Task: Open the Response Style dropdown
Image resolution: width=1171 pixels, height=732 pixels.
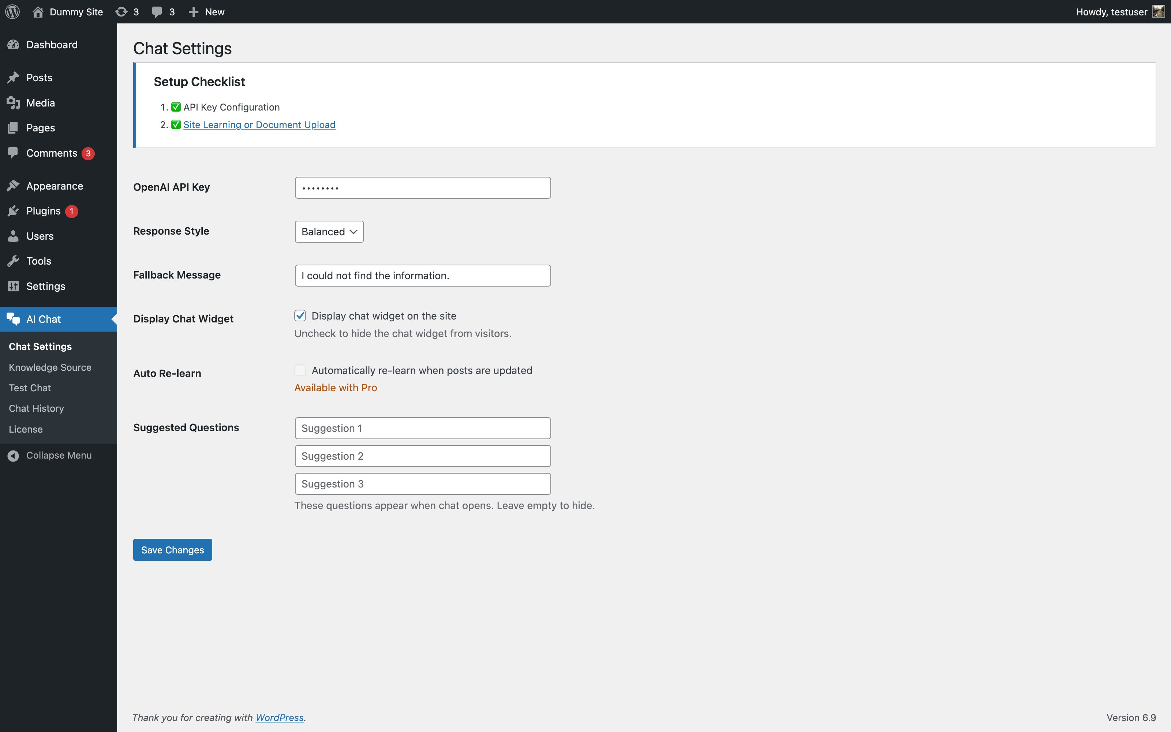Action: [329, 231]
